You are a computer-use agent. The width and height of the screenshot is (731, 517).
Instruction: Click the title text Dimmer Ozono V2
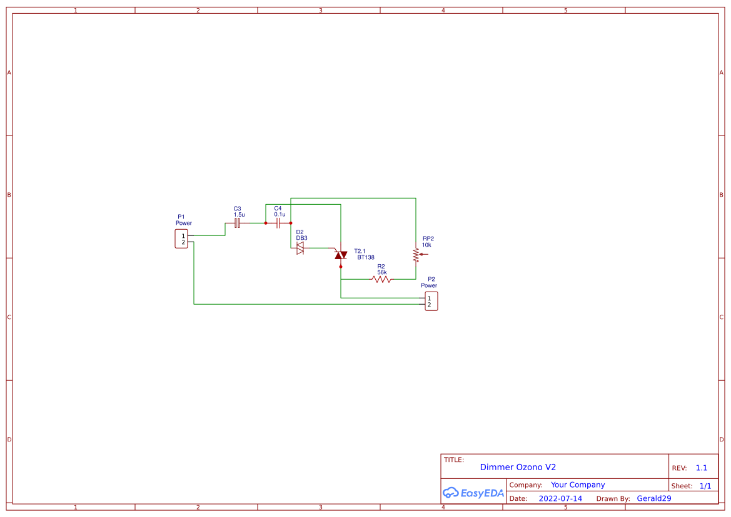click(x=518, y=466)
